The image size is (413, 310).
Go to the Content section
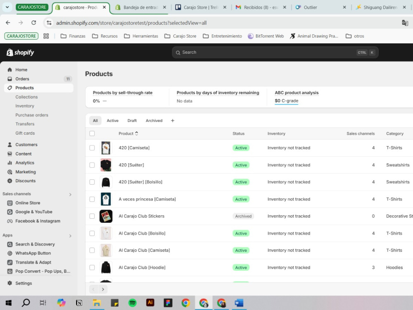[x=23, y=154]
